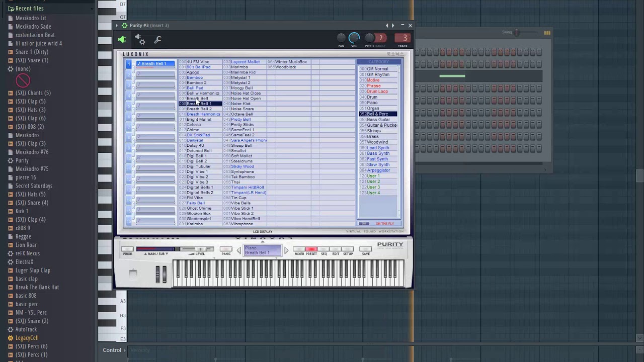
Task: Open the SEQ page
Action: (x=324, y=249)
